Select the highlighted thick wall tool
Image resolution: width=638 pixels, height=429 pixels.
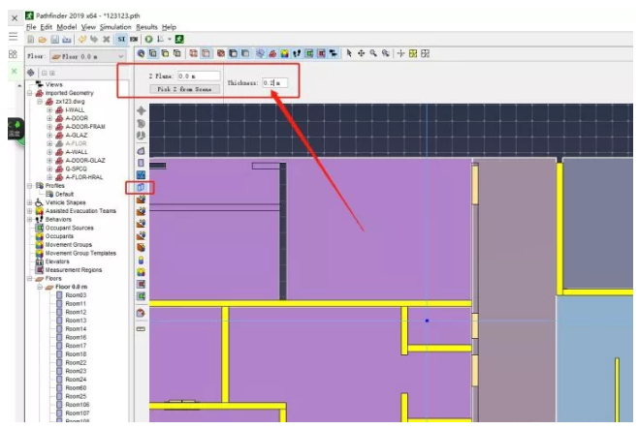[x=141, y=187]
